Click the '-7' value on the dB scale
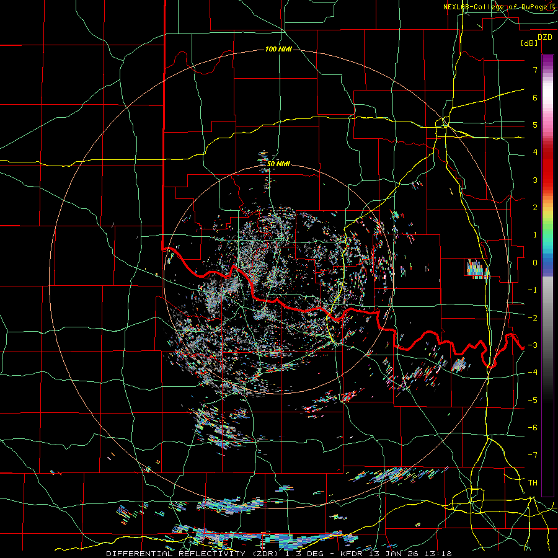Viewport: 558px width, 558px height. 533,455
